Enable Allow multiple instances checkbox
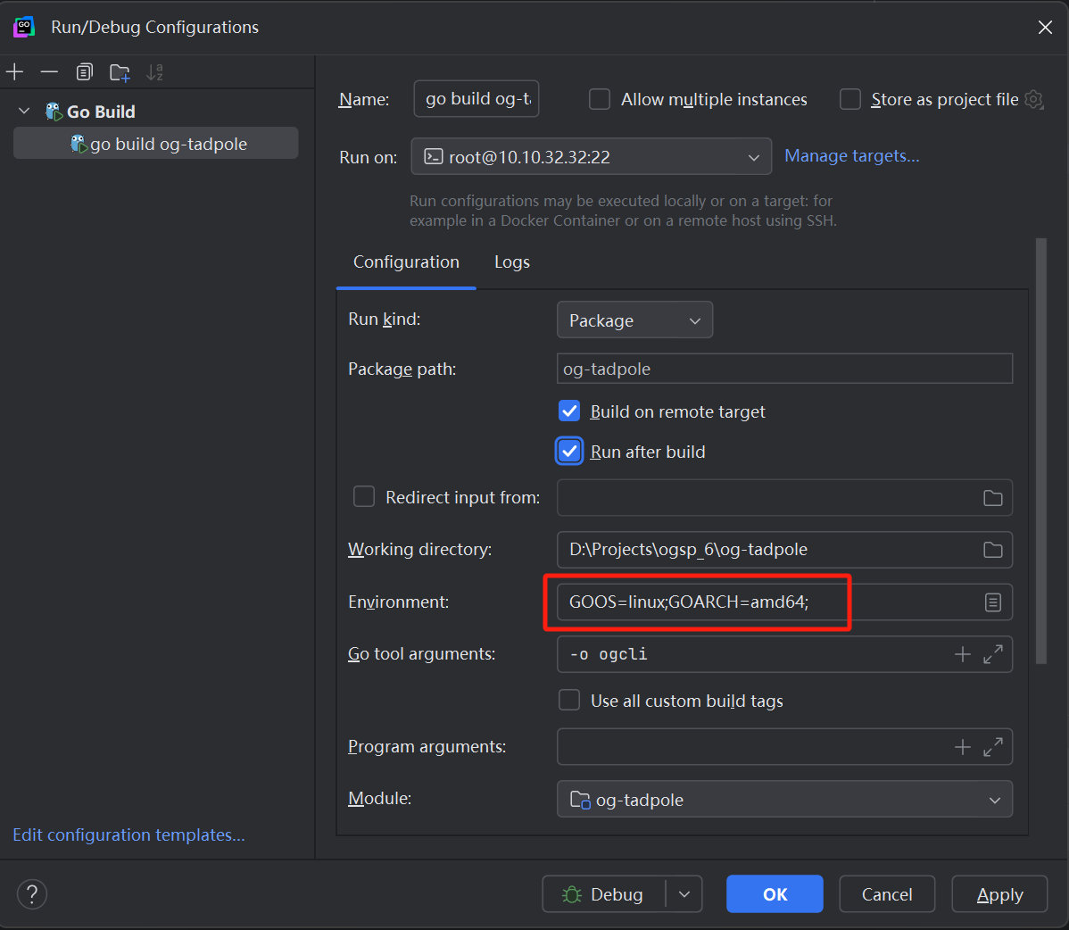This screenshot has width=1069, height=930. (600, 99)
